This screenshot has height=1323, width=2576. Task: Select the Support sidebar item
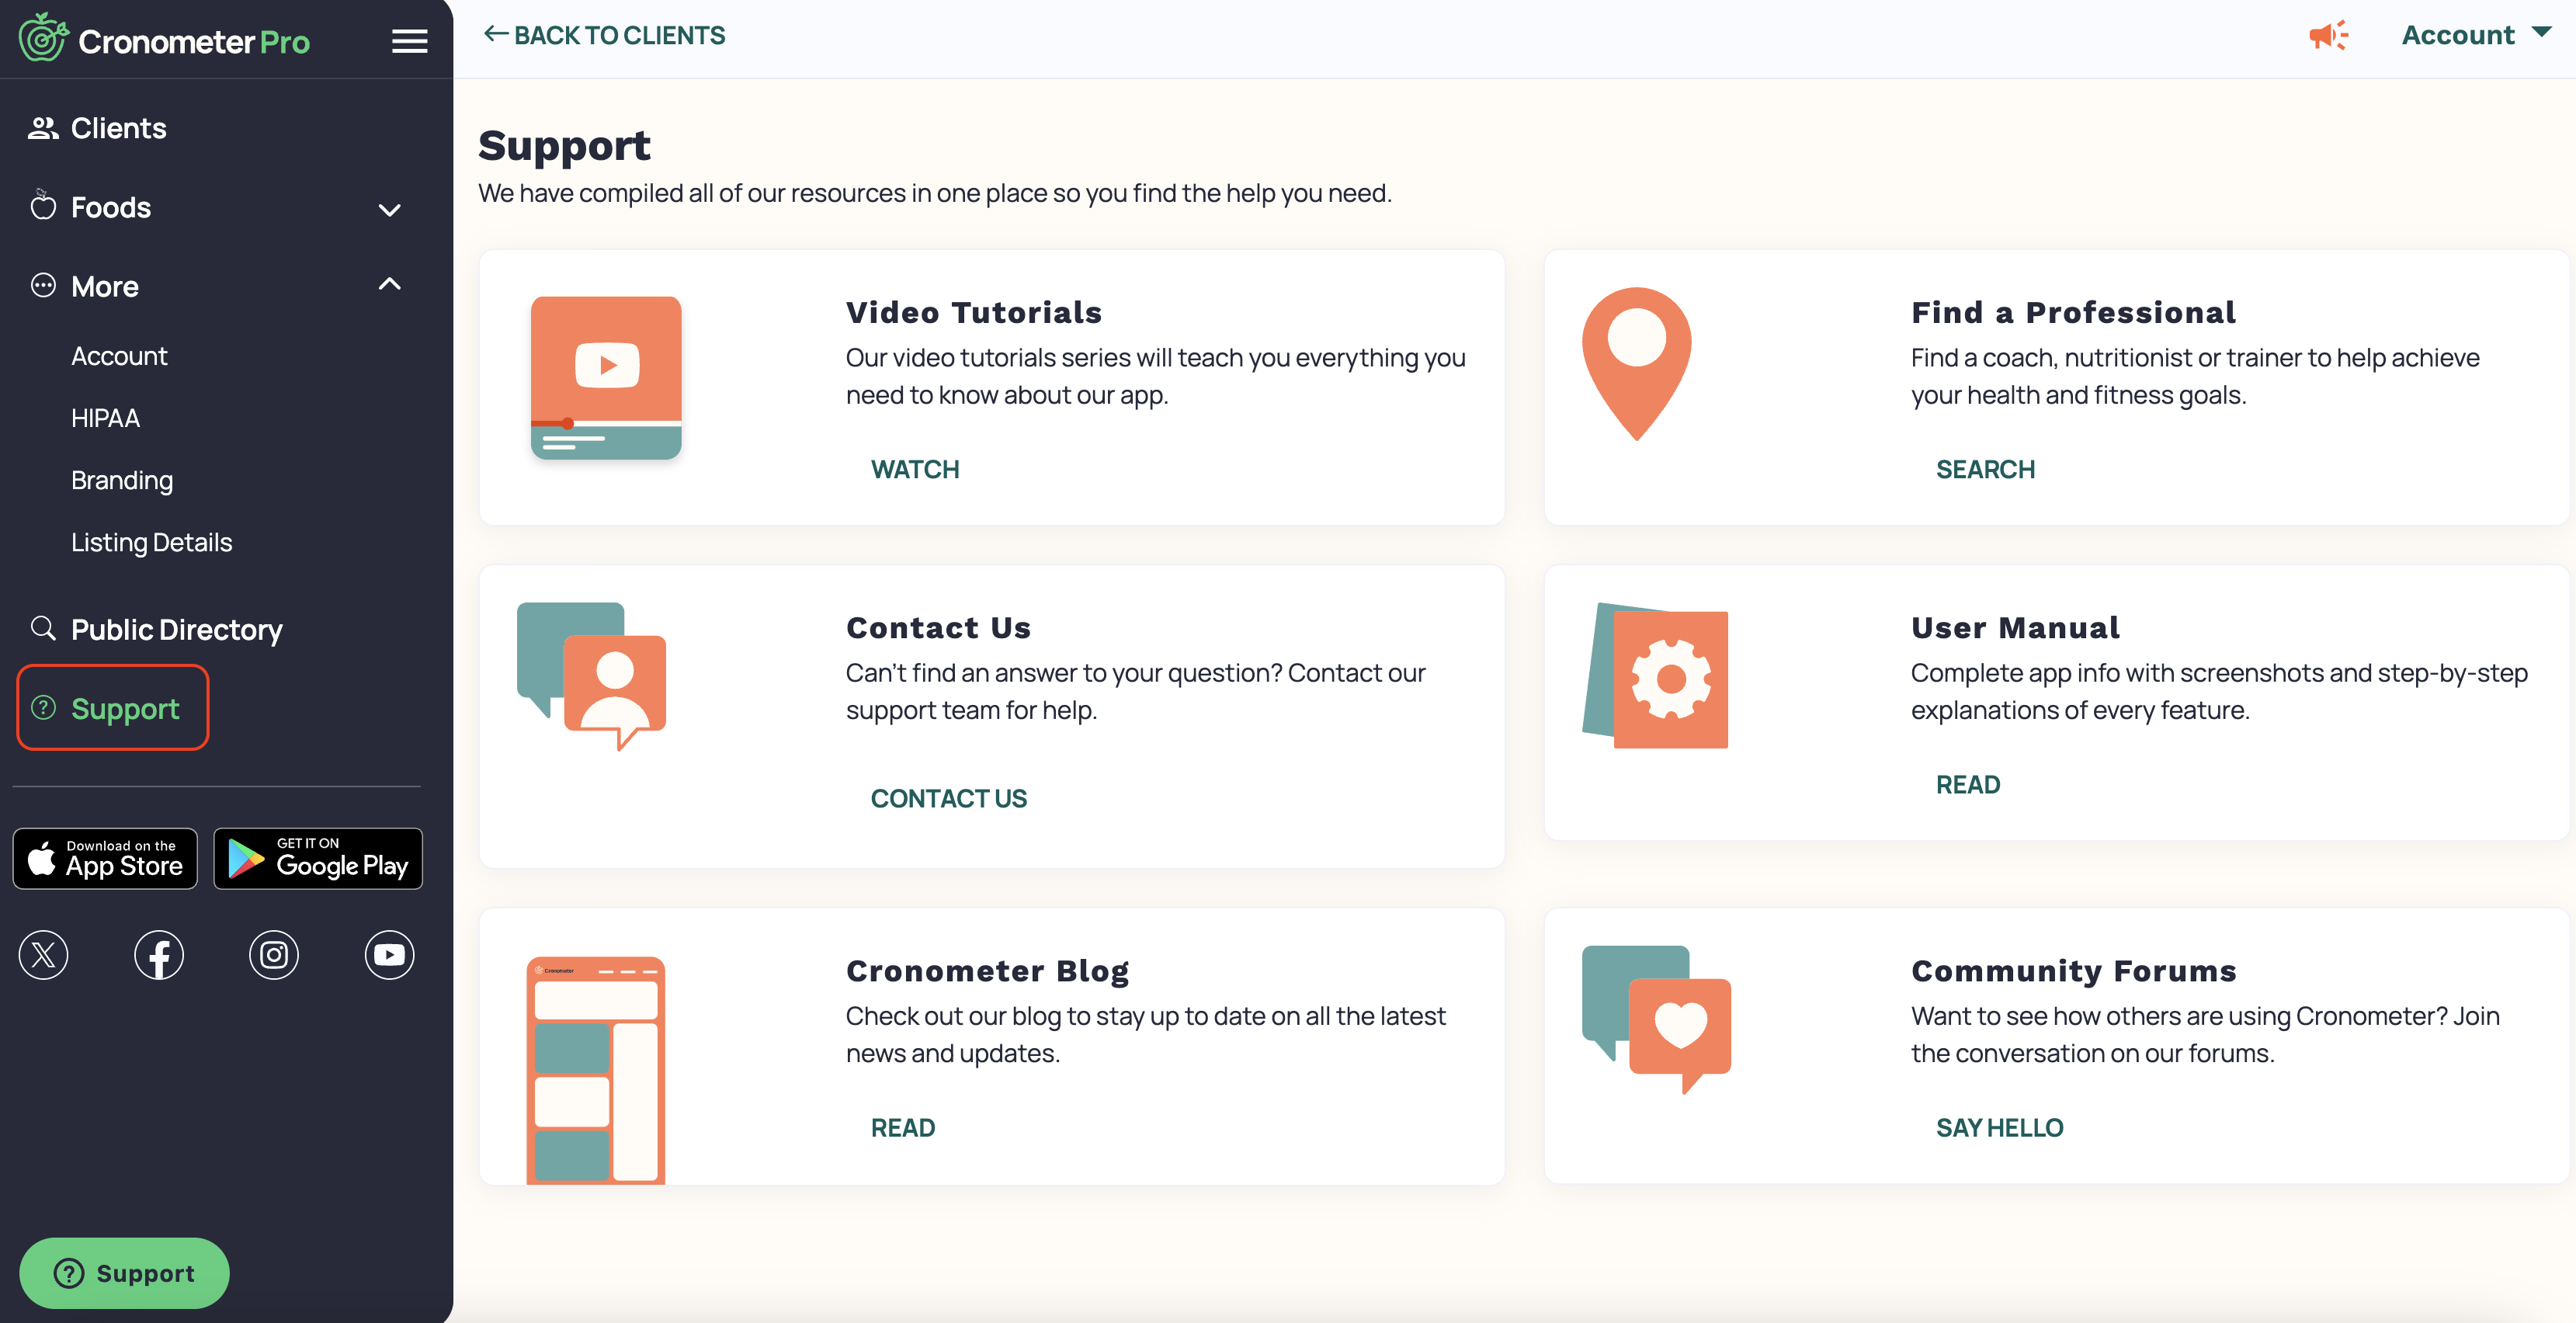point(124,708)
